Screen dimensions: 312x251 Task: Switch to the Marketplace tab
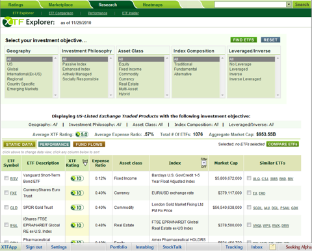point(60,5)
